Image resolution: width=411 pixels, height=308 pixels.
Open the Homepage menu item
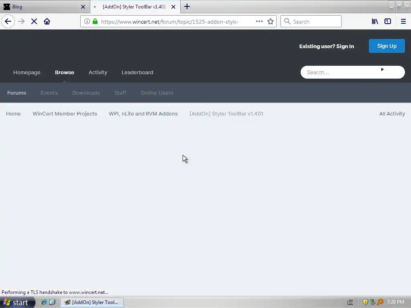(27, 73)
